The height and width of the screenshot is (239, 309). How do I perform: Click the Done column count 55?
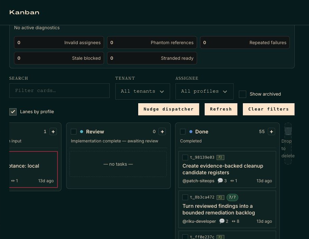point(262,131)
